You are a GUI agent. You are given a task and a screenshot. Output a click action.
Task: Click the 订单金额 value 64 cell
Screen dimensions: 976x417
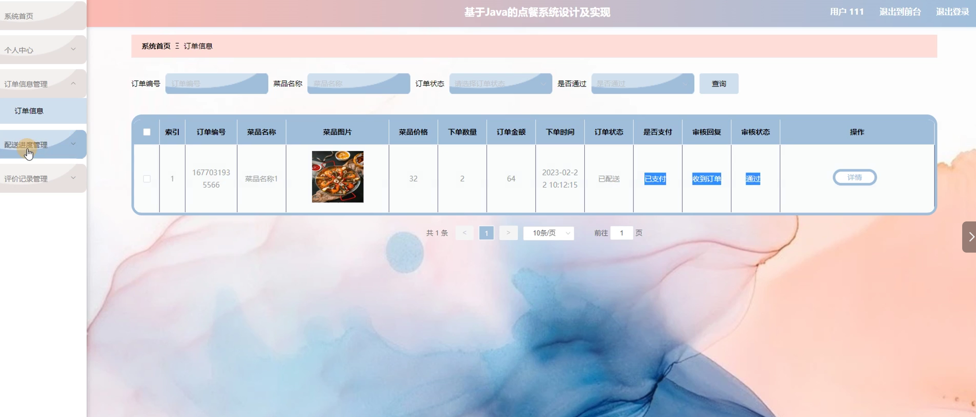click(511, 179)
